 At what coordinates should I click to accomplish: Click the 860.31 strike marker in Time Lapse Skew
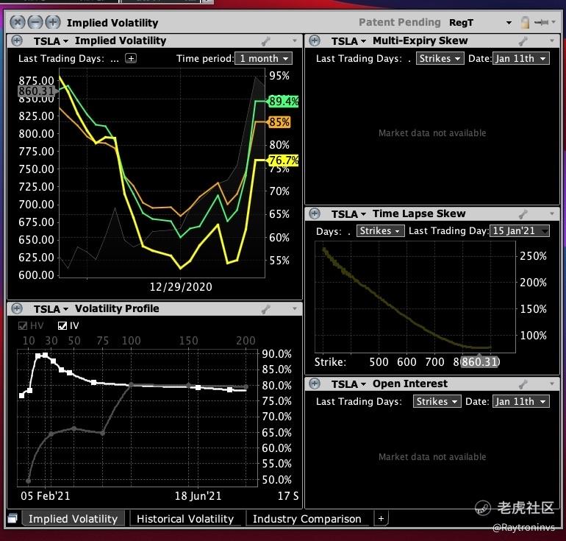[479, 361]
